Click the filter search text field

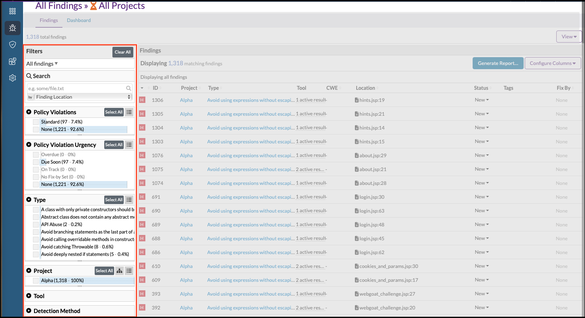coord(76,88)
